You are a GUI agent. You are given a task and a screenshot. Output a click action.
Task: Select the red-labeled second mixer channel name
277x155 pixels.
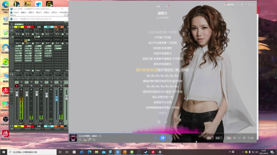[29, 27]
